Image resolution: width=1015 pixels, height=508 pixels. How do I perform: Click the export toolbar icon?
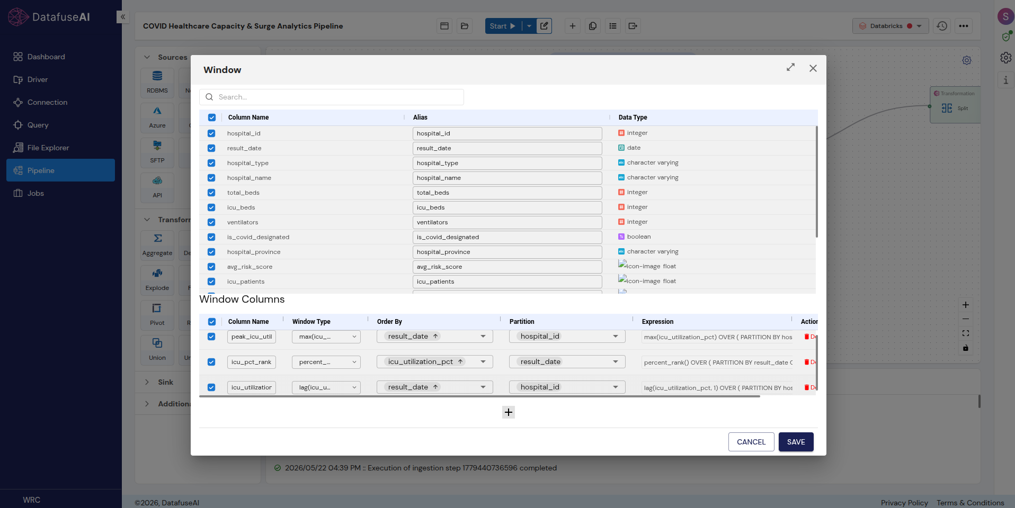pos(633,26)
